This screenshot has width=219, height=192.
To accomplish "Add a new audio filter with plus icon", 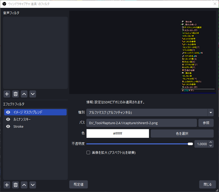I will (7, 94).
